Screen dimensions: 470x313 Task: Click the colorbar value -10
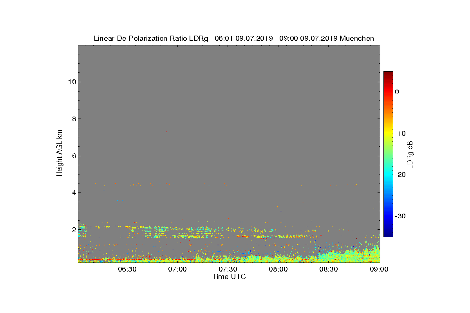click(400, 133)
